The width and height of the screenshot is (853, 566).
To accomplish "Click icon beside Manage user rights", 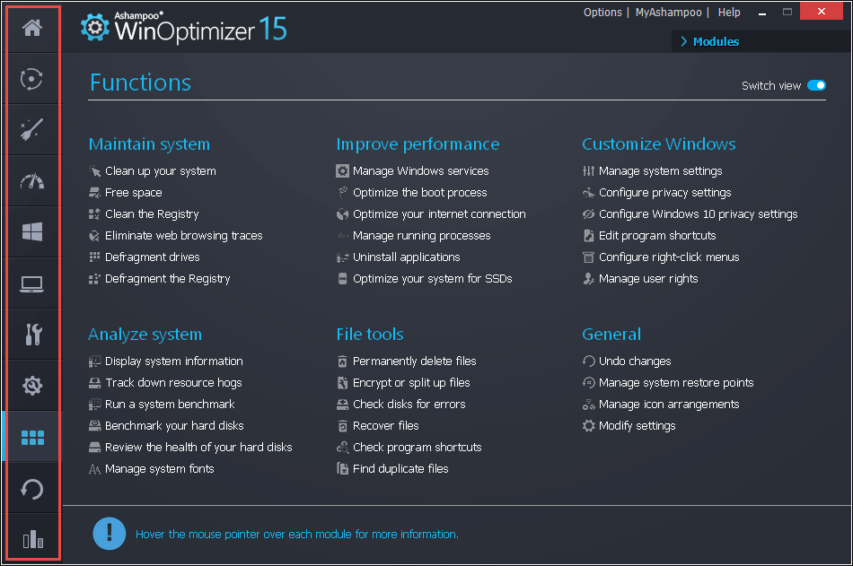I will point(589,279).
